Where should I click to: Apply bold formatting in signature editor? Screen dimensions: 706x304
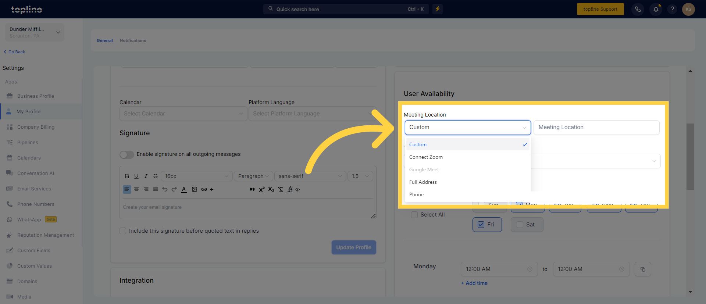coord(127,176)
